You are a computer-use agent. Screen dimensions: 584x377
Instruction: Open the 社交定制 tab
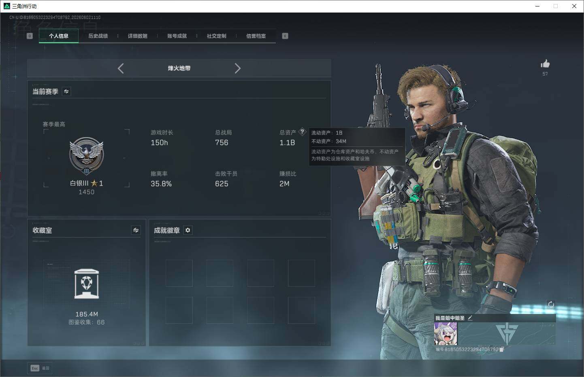coord(217,36)
